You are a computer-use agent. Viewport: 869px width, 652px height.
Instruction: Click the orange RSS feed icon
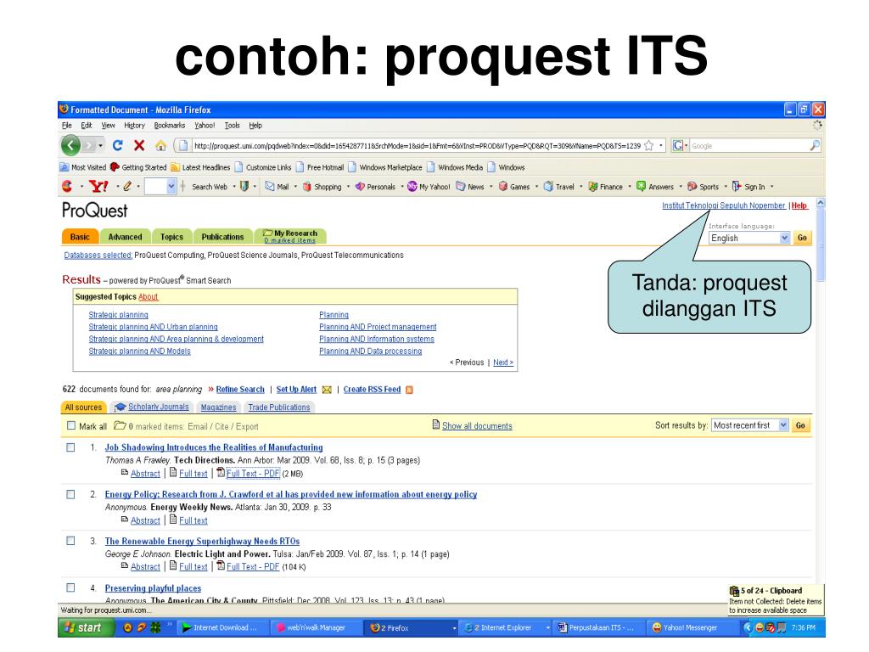click(410, 390)
